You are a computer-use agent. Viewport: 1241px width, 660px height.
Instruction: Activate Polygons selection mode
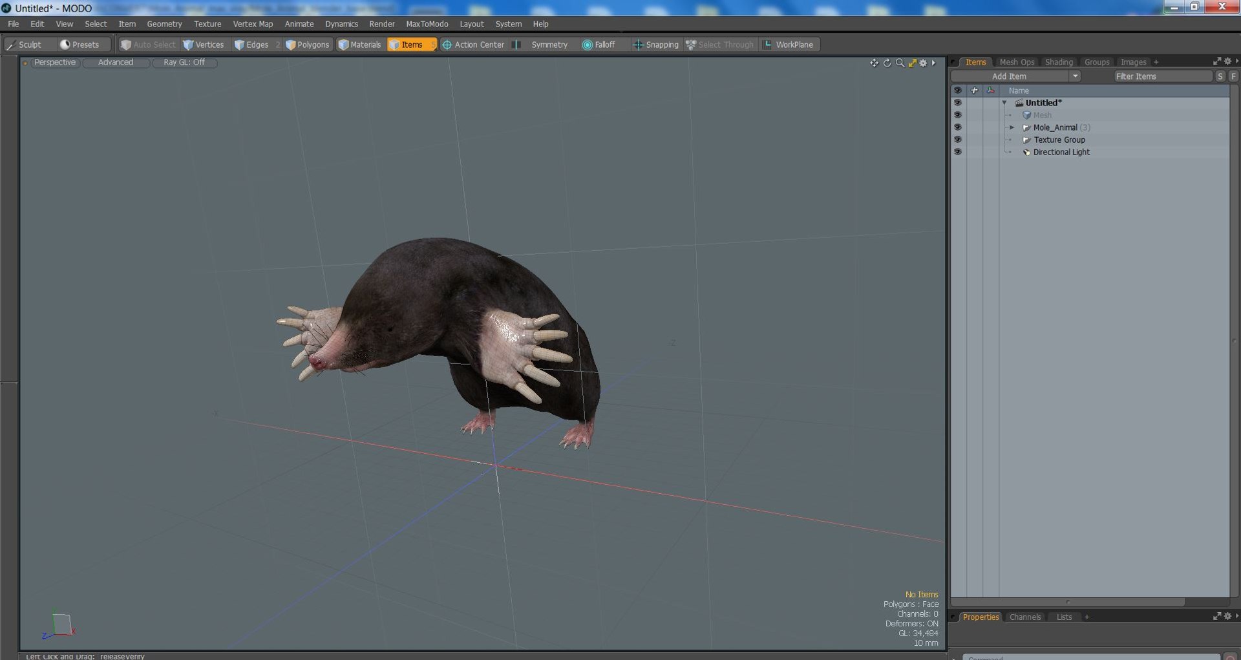(308, 45)
